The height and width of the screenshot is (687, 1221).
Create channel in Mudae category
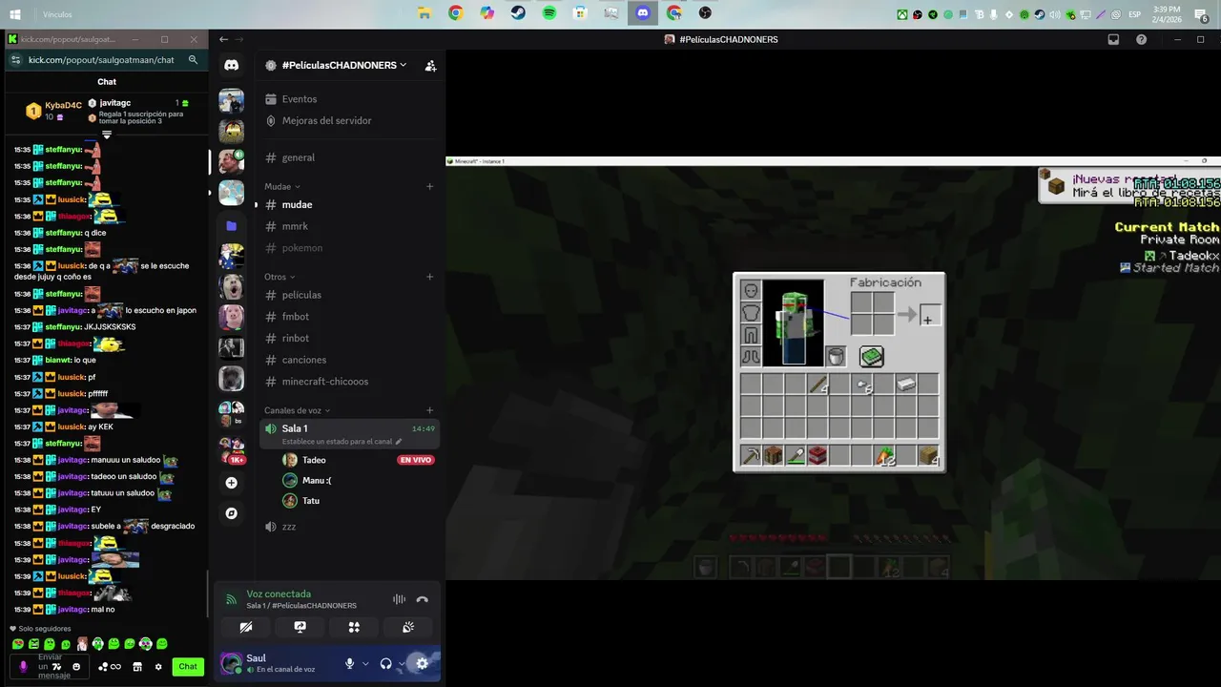pyautogui.click(x=429, y=186)
